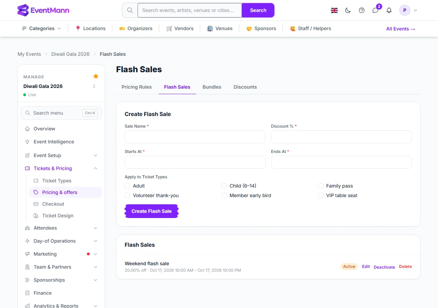Open the language flag selector
The height and width of the screenshot is (308, 438).
click(334, 10)
